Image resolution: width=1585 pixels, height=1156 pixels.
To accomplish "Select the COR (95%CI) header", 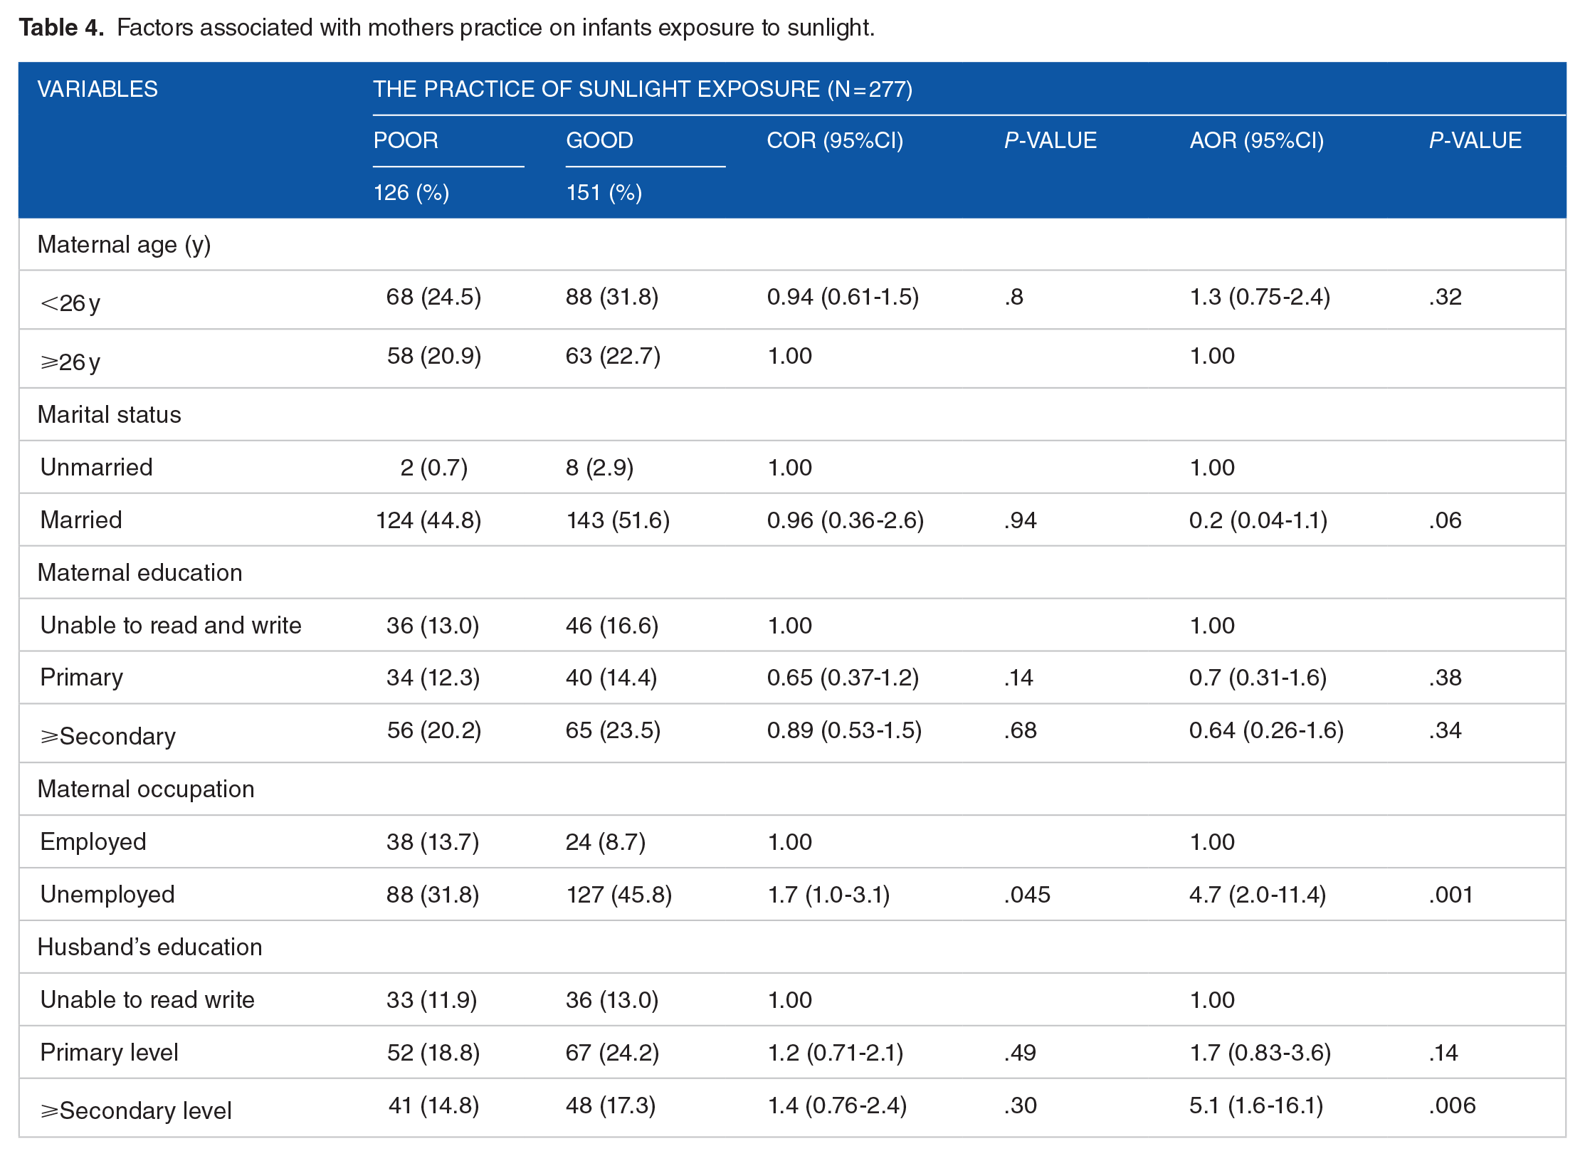I will (835, 140).
